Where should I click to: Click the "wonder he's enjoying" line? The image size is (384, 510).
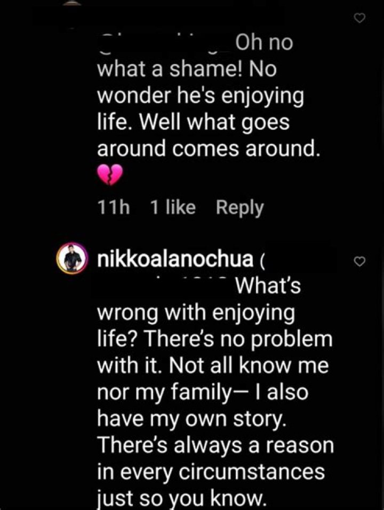click(201, 97)
